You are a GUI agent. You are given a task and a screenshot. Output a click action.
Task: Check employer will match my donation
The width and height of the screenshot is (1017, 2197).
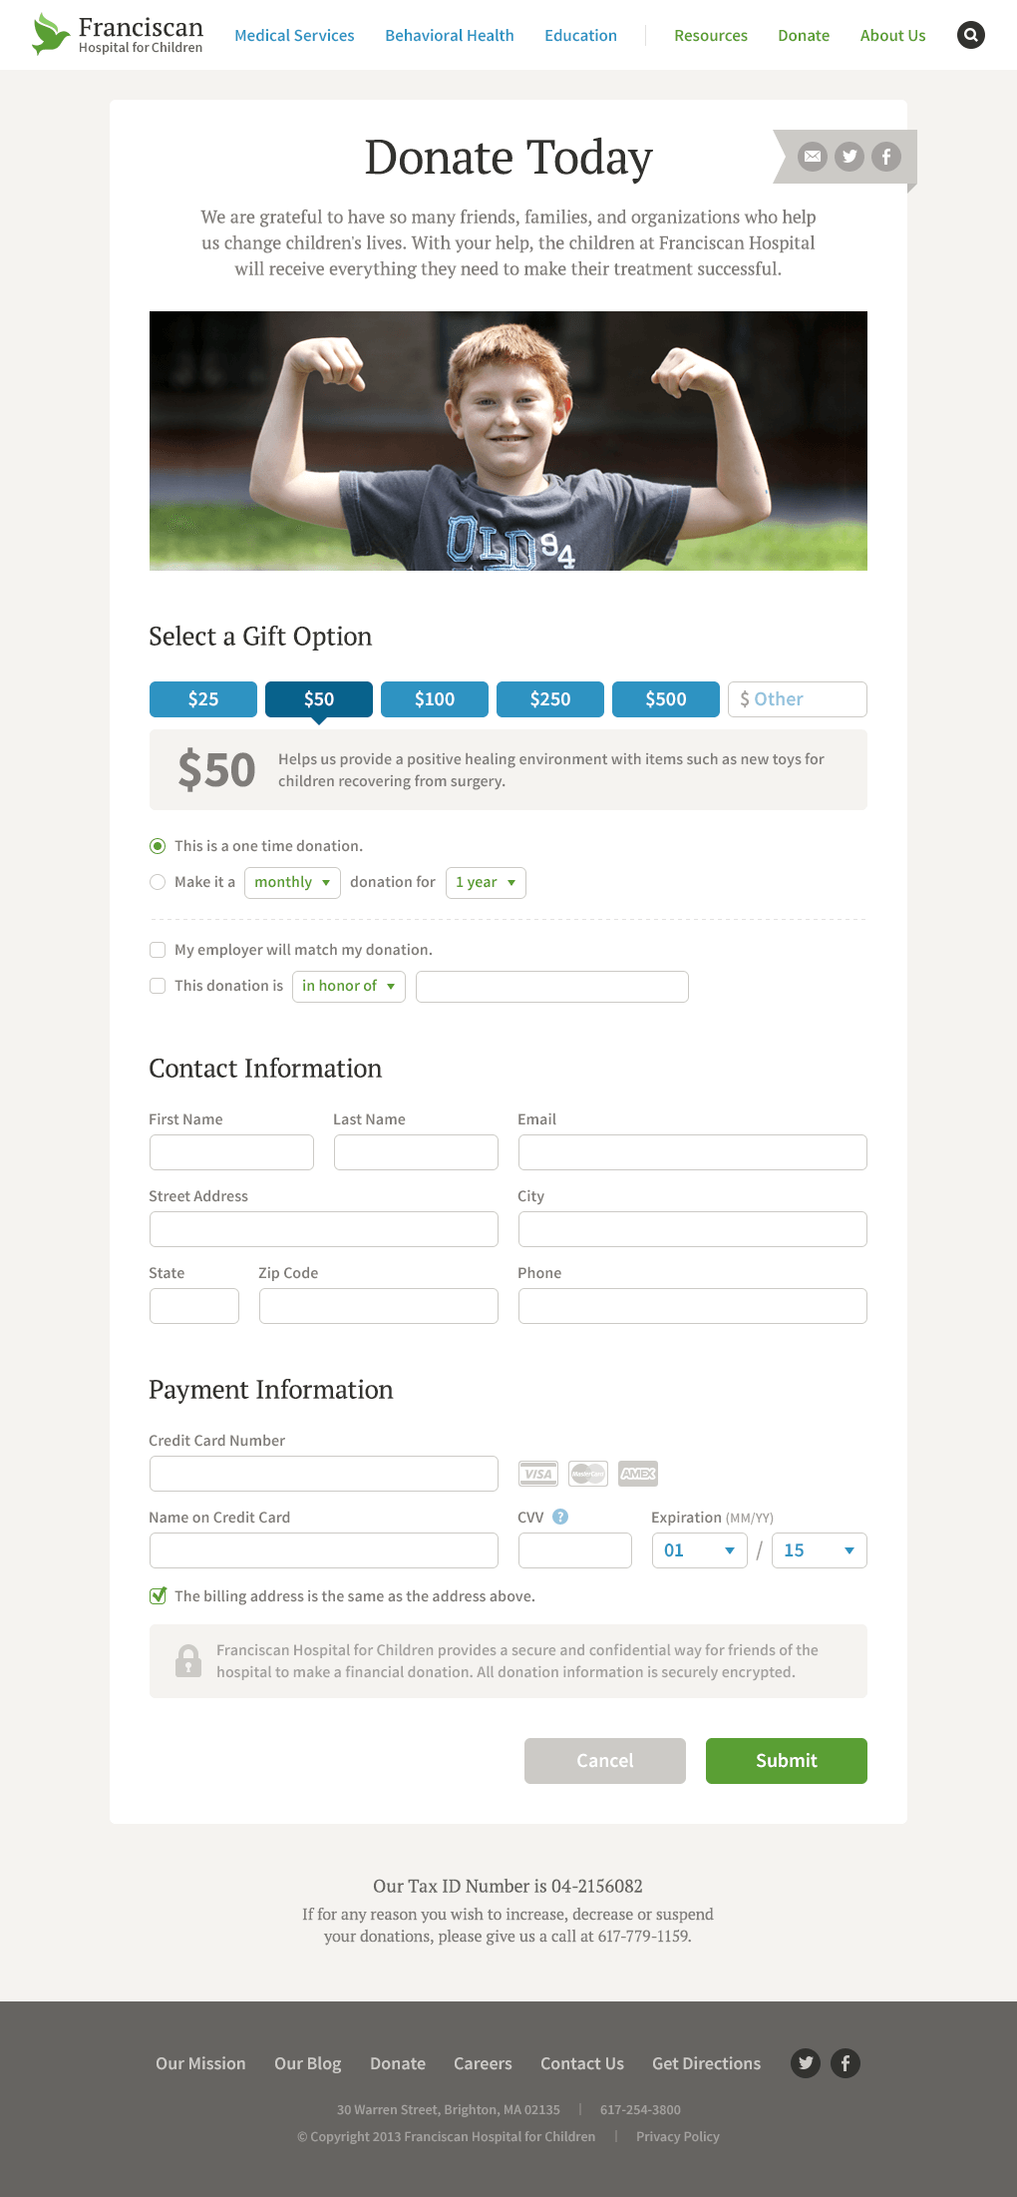(158, 950)
